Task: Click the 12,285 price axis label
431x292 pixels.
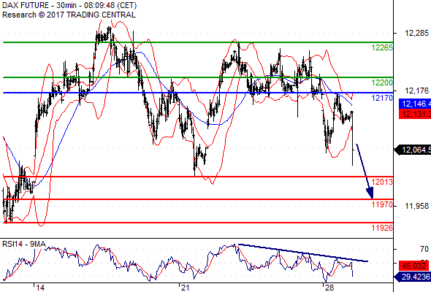Action: tap(416, 34)
